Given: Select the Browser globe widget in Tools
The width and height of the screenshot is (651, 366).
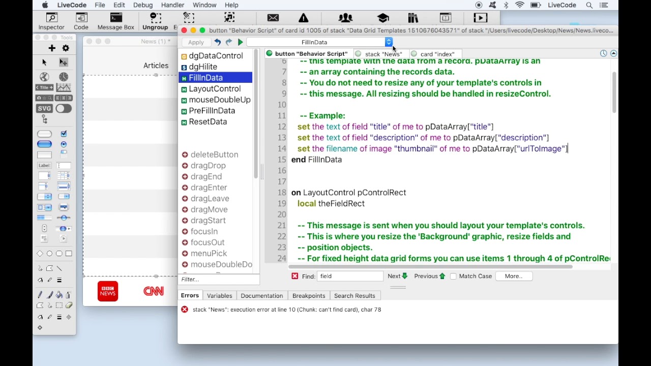Looking at the screenshot, I should point(44,77).
